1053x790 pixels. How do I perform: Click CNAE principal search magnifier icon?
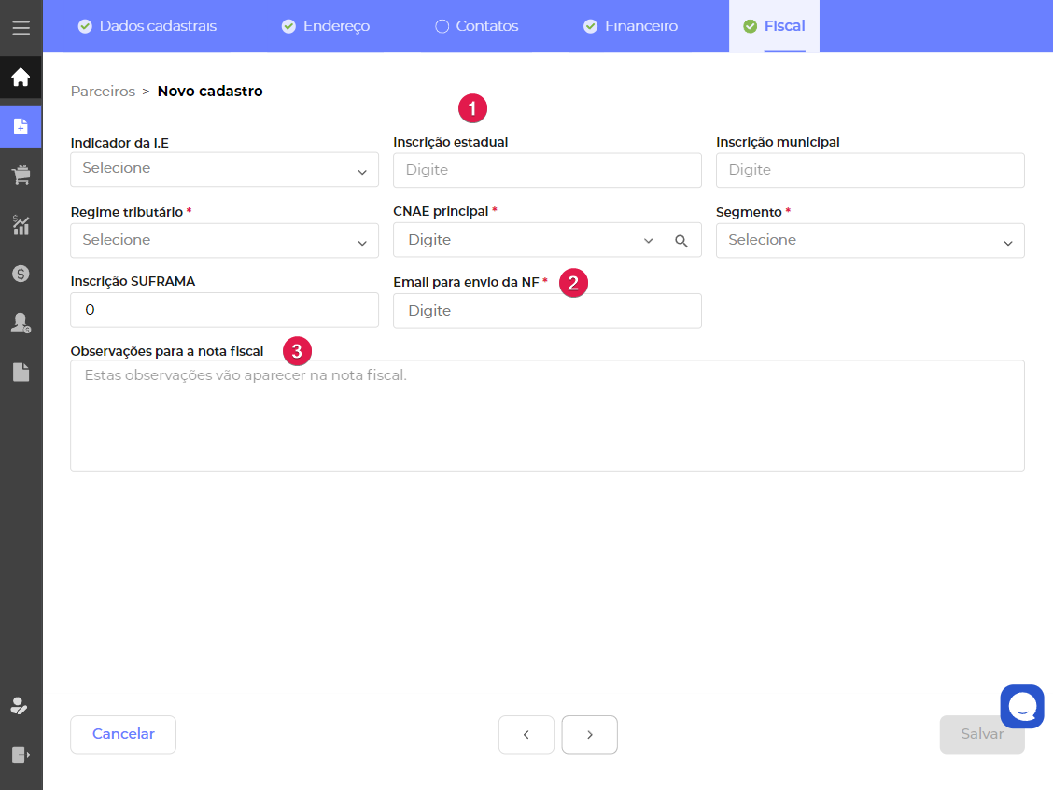[681, 241]
